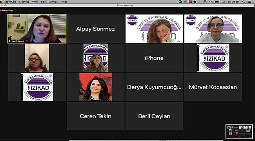The image size is (255, 141).
Task: Click the yellow minimize window button
Action: (2, 5)
